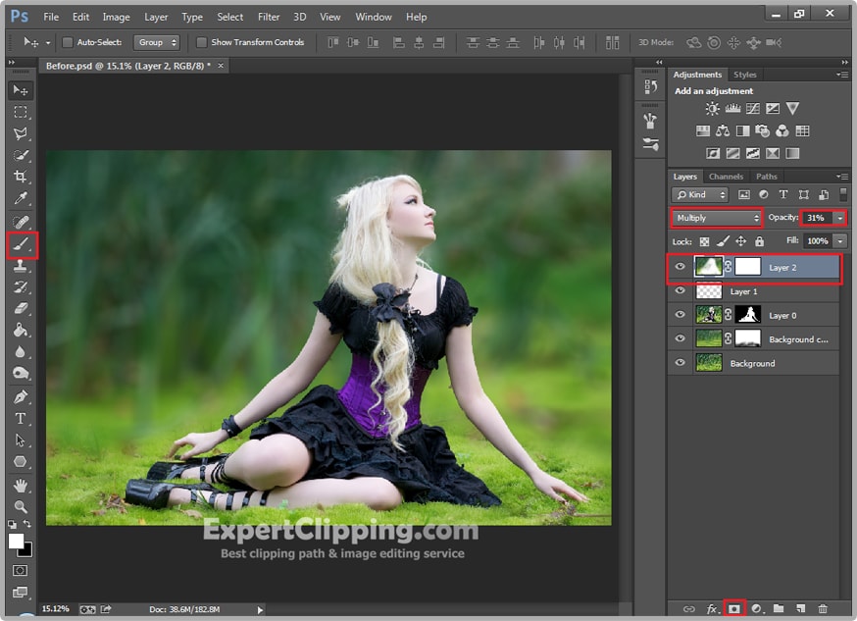Add a Brightness/Contrast adjustment
This screenshot has width=857, height=621.
point(712,109)
